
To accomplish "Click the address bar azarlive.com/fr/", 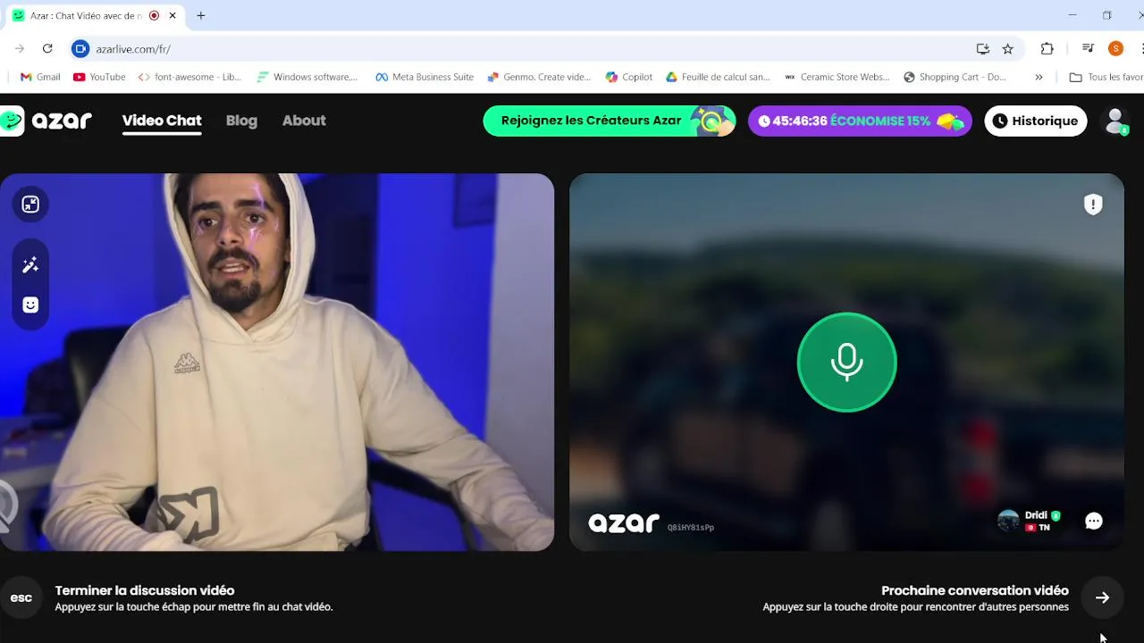I will tap(133, 49).
